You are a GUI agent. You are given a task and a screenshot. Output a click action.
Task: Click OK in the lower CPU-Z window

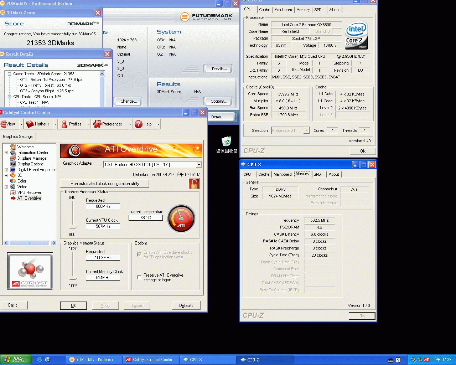[362, 316]
